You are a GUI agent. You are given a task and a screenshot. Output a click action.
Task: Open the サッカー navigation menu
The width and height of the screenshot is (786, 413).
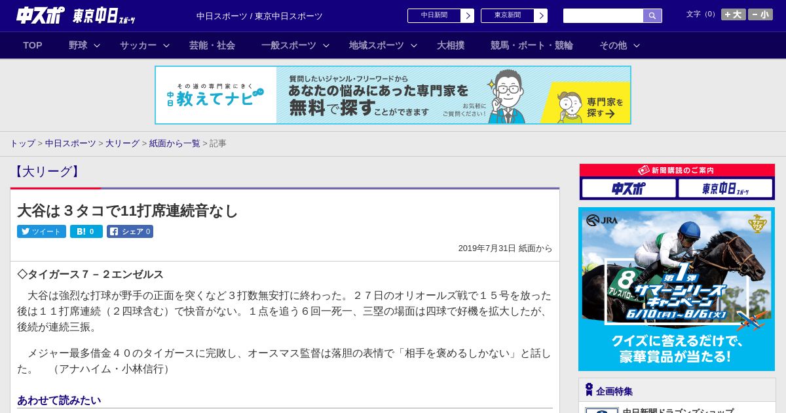pos(138,45)
